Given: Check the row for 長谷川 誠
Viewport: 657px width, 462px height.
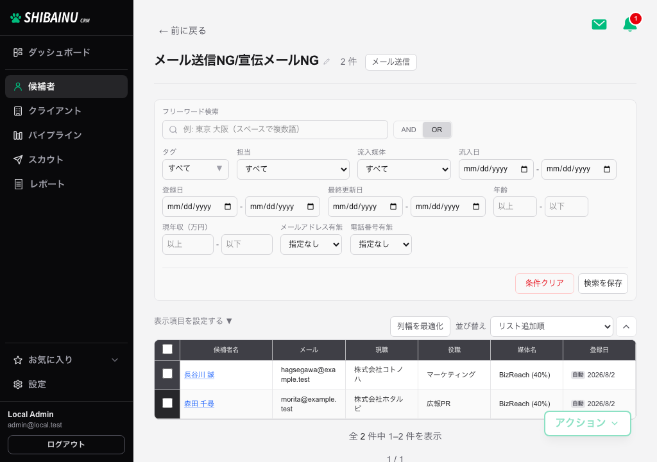Looking at the screenshot, I should point(167,373).
